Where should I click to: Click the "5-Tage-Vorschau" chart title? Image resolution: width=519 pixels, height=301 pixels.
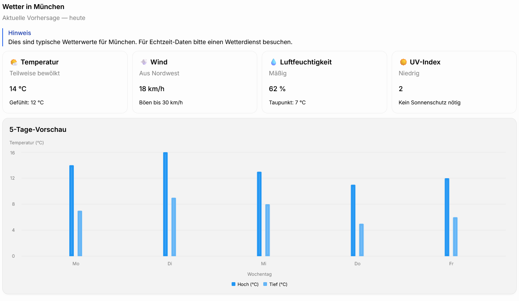(38, 130)
